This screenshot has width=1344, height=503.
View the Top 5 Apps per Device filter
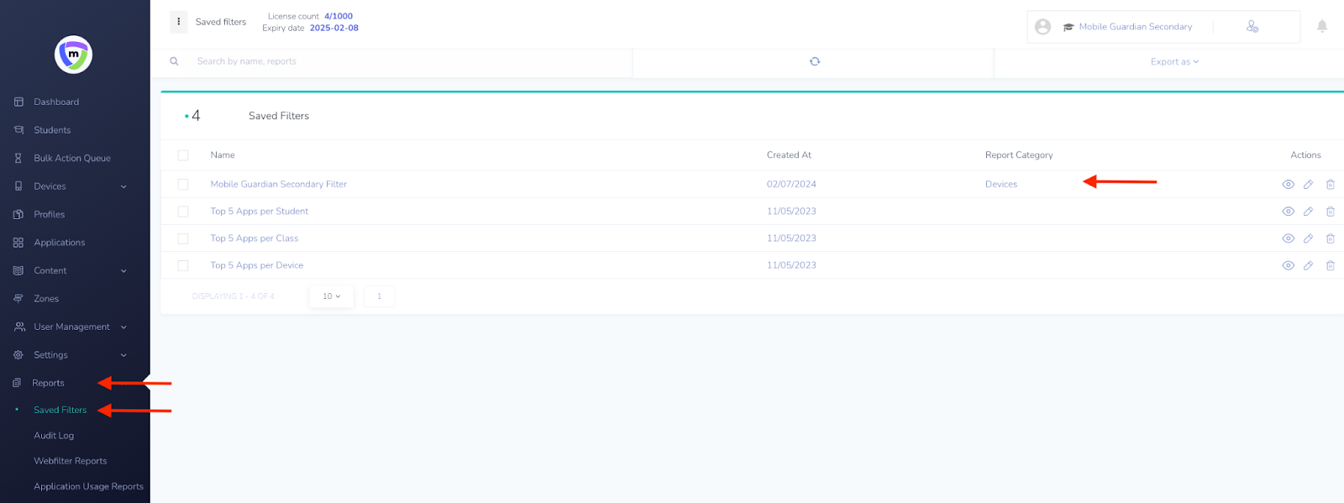coord(1288,265)
